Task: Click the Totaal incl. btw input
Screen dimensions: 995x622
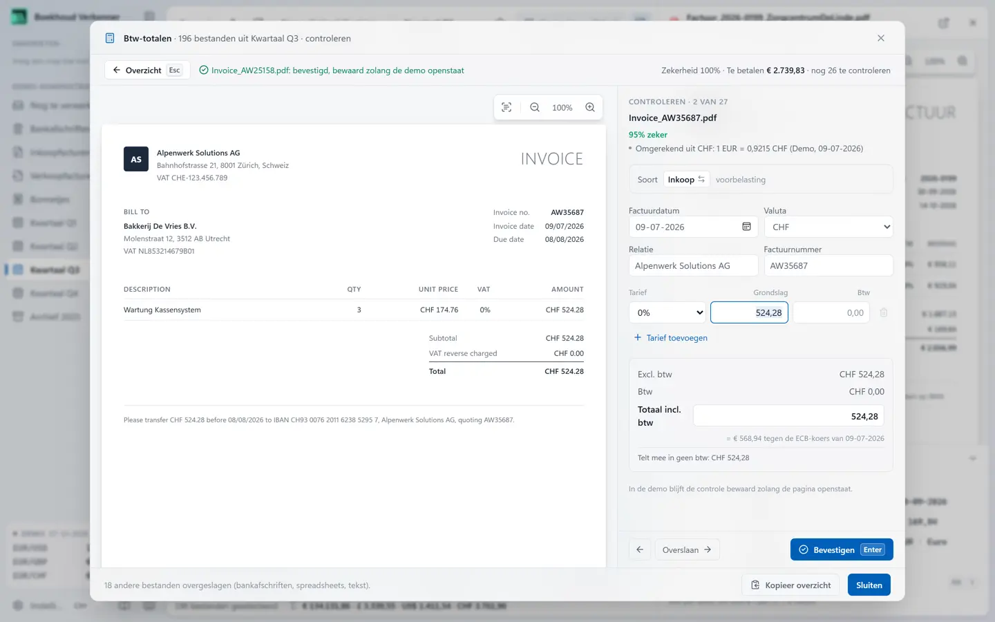Action: [788, 416]
